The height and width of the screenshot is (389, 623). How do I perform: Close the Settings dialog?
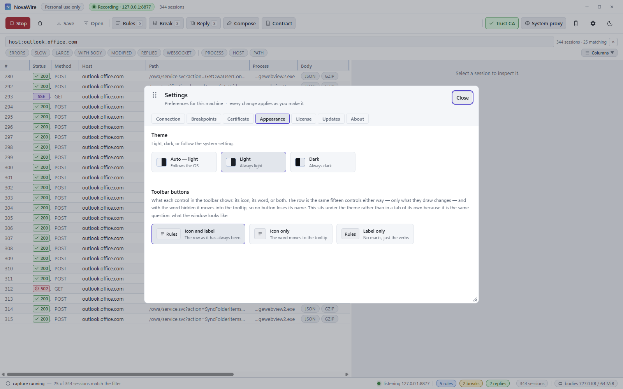tap(463, 98)
